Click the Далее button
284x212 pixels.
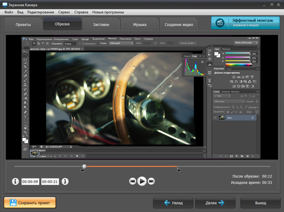coord(215,203)
